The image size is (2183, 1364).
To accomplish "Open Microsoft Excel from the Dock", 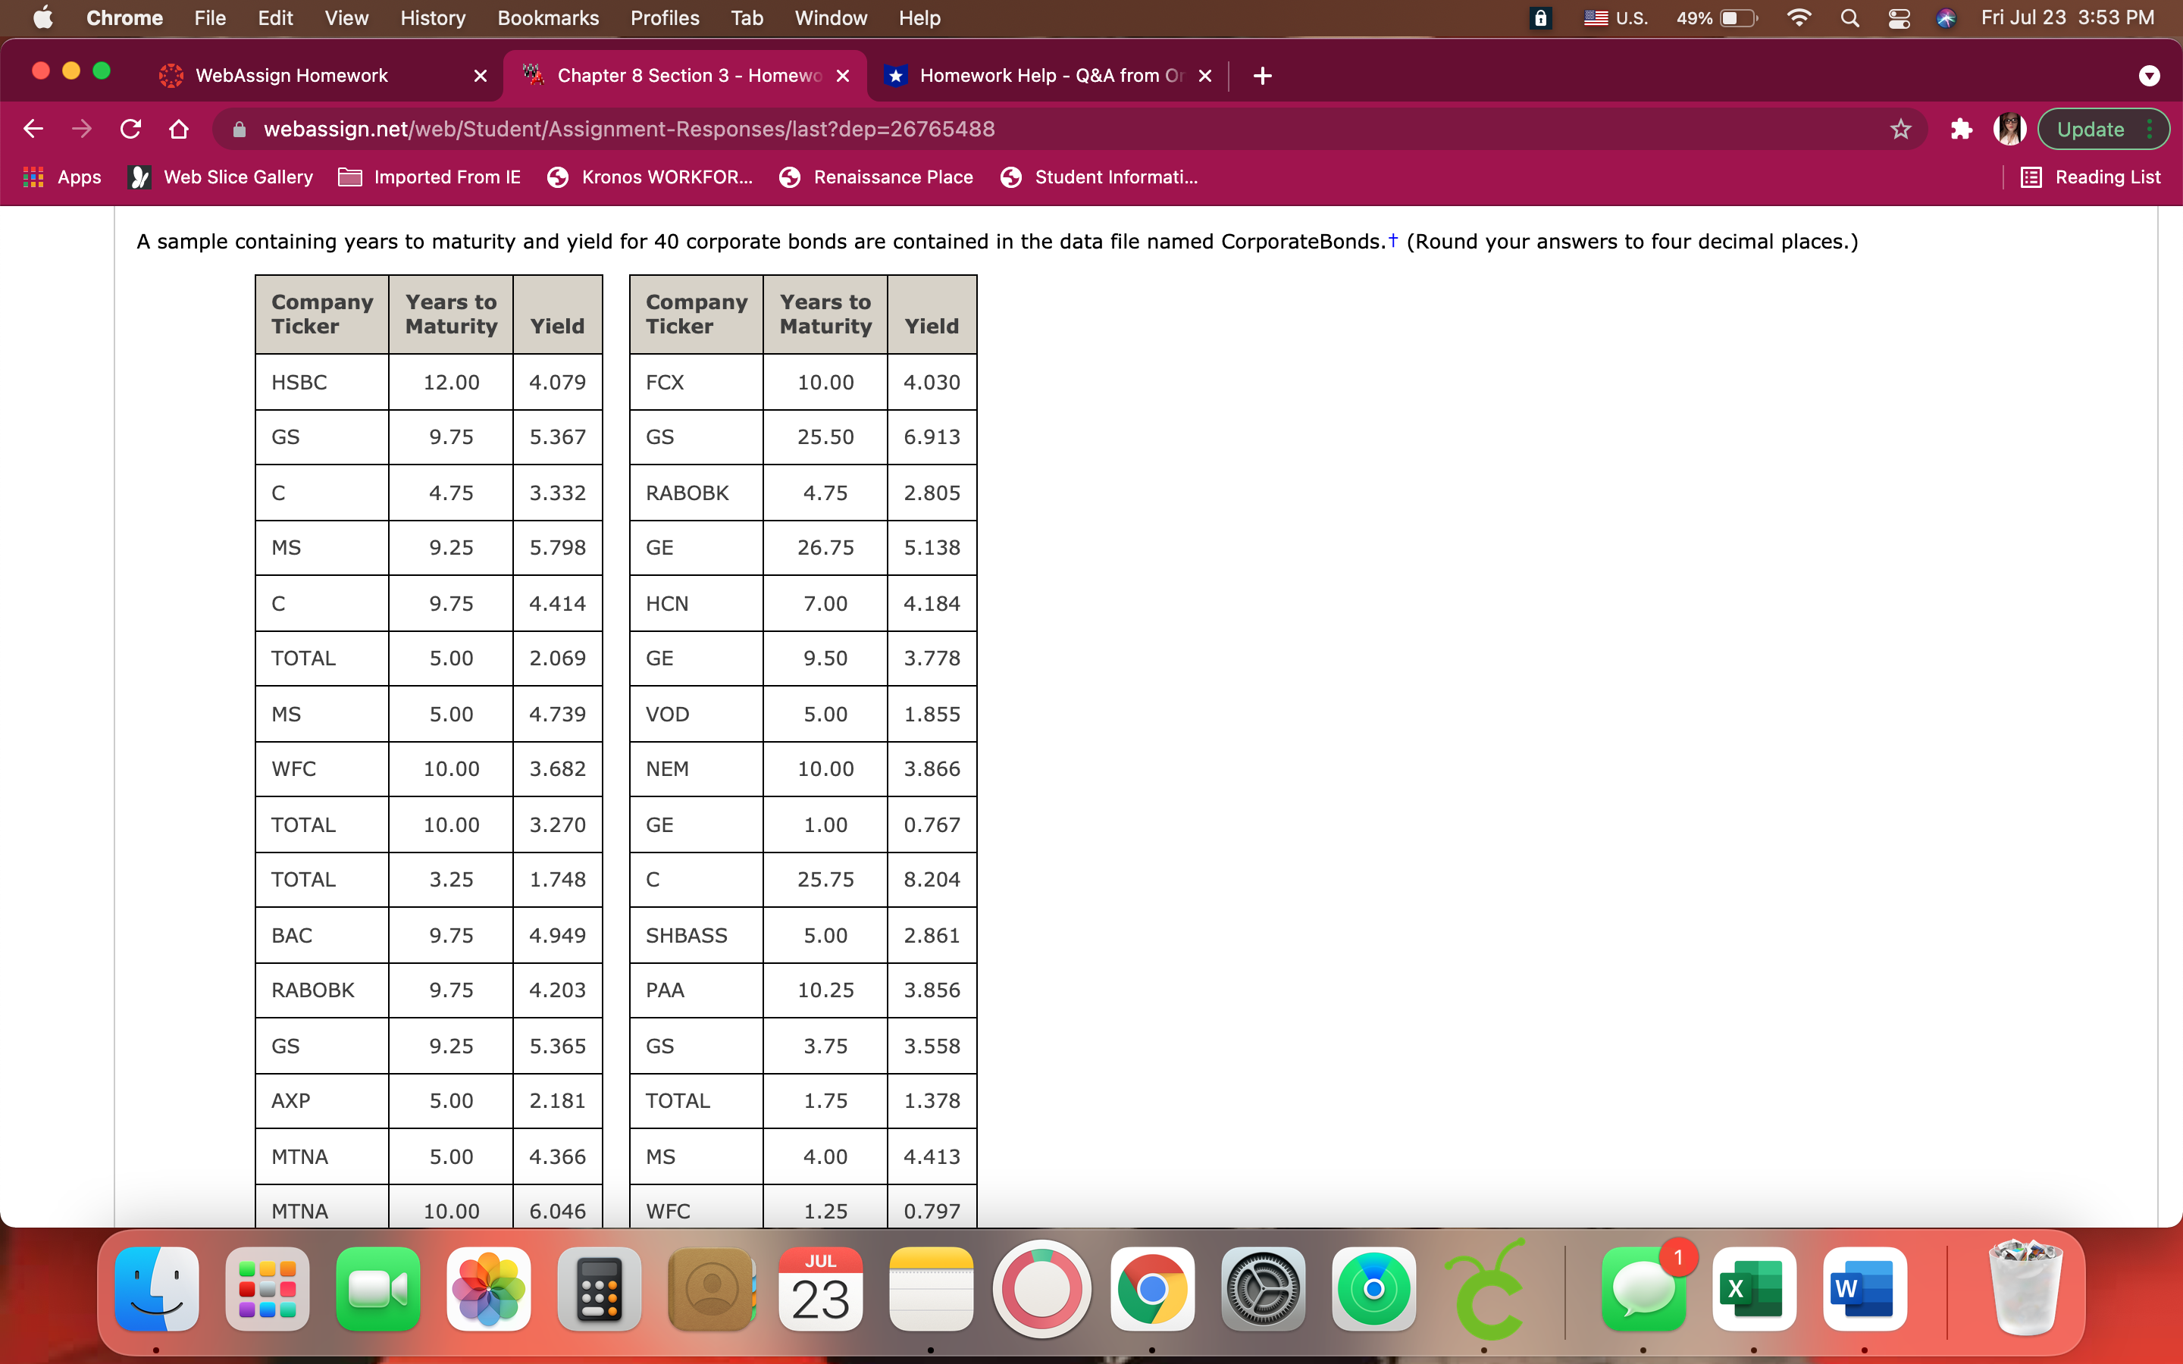I will point(1755,1288).
